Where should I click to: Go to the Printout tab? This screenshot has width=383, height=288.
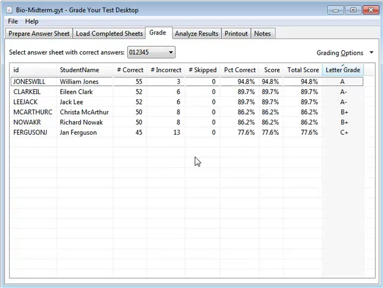[x=236, y=34]
